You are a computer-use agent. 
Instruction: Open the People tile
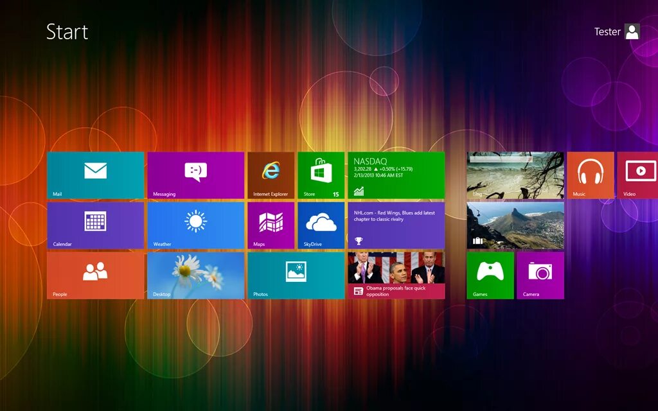pyautogui.click(x=95, y=275)
